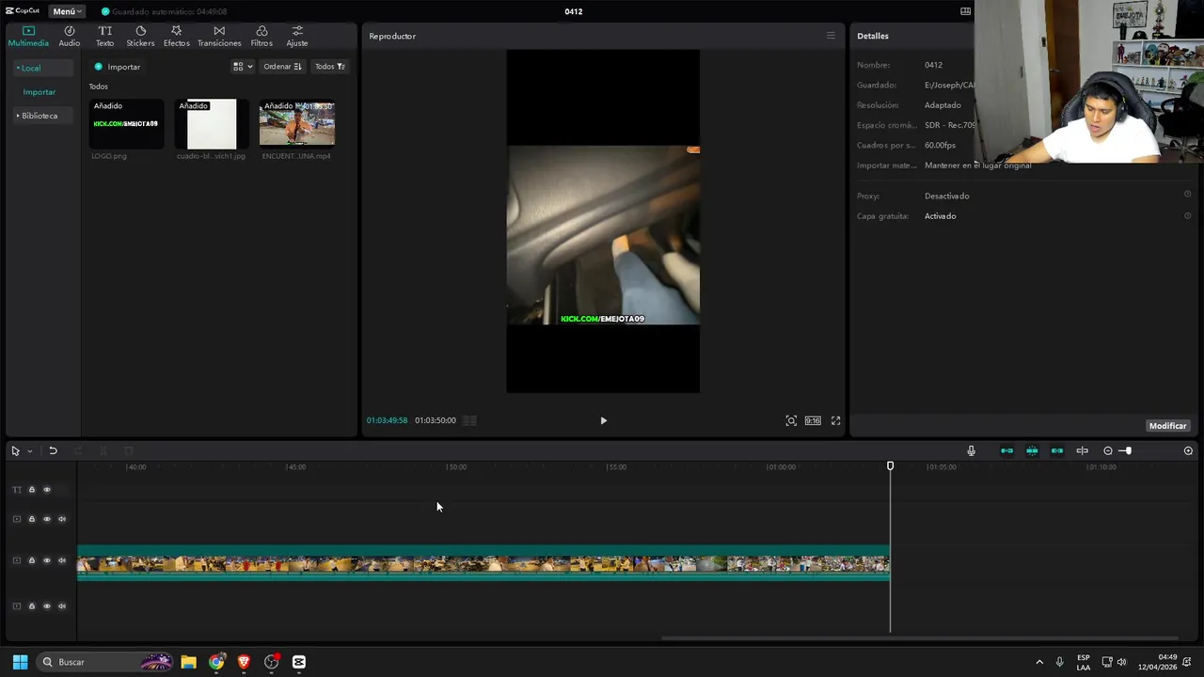The height and width of the screenshot is (677, 1204).
Task: Mute the main video track
Action: pyautogui.click(x=62, y=560)
